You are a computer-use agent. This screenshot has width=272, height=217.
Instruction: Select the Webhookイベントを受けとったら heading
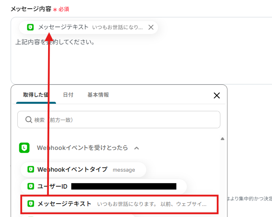click(82, 148)
